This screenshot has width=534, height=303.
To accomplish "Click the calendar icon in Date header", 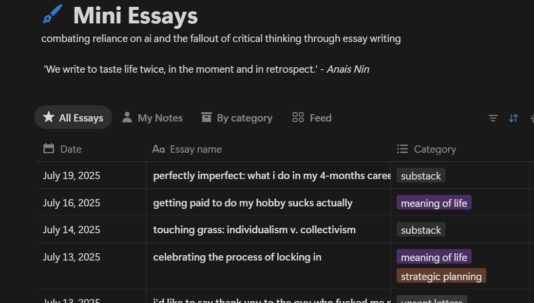I will (49, 148).
